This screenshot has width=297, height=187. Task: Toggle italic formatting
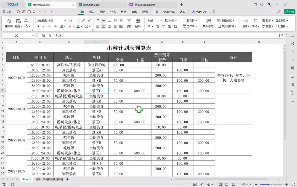click(x=44, y=26)
